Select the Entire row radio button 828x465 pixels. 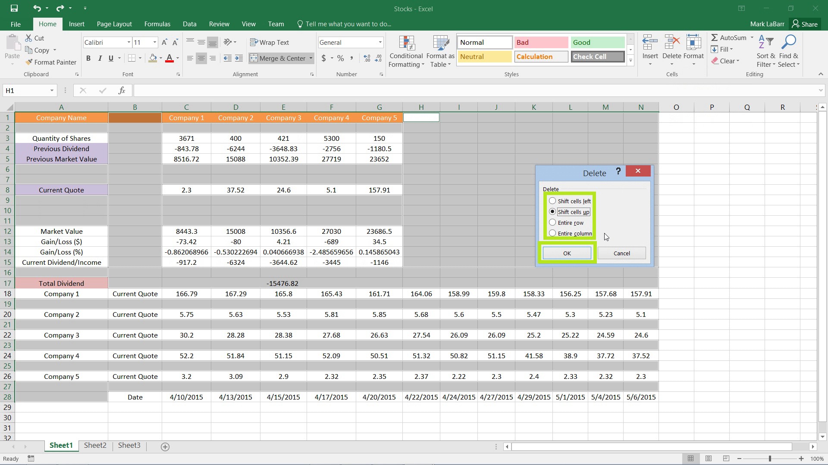click(552, 223)
